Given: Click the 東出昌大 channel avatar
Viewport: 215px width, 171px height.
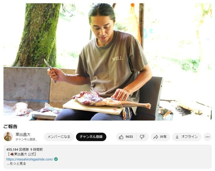Looking at the screenshot, I should [x=8, y=136].
